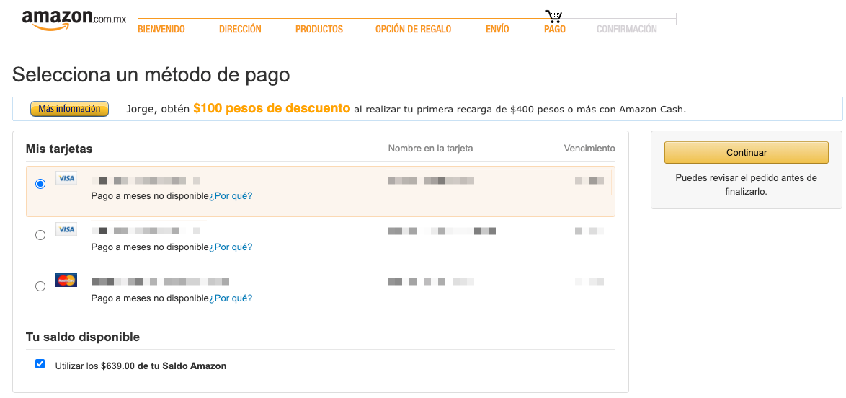
Task: Click the Utilizar los $639.00 Saldo Amazon label
Action: (141, 366)
